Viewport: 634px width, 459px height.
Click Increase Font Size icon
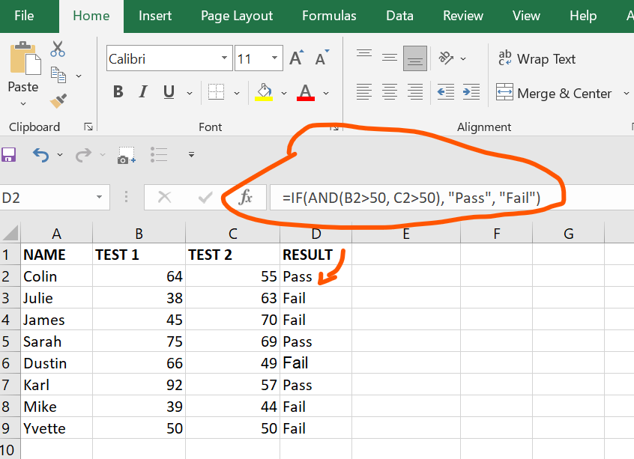tap(297, 58)
